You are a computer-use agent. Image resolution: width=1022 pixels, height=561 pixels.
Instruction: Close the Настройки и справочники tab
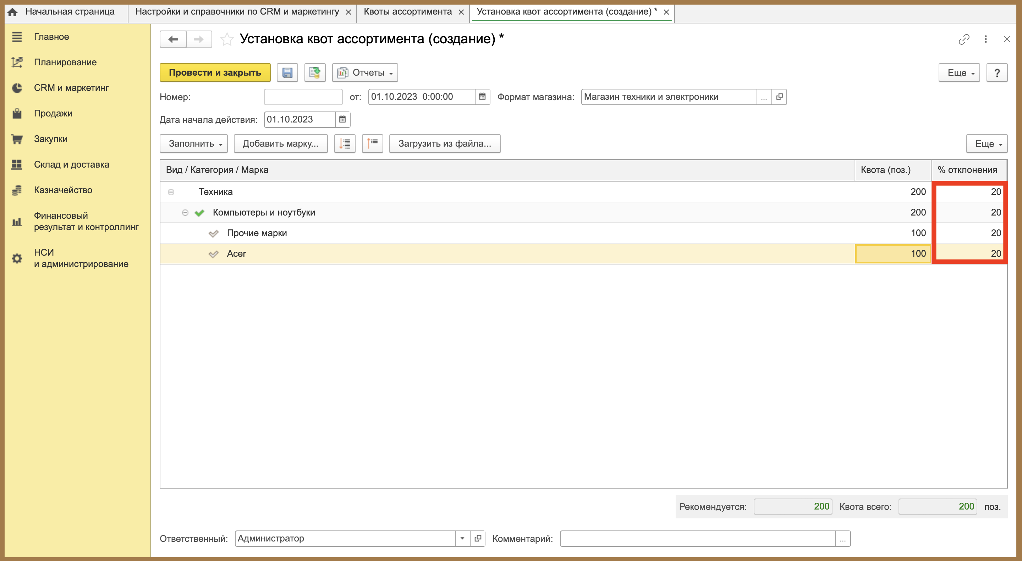(x=348, y=12)
